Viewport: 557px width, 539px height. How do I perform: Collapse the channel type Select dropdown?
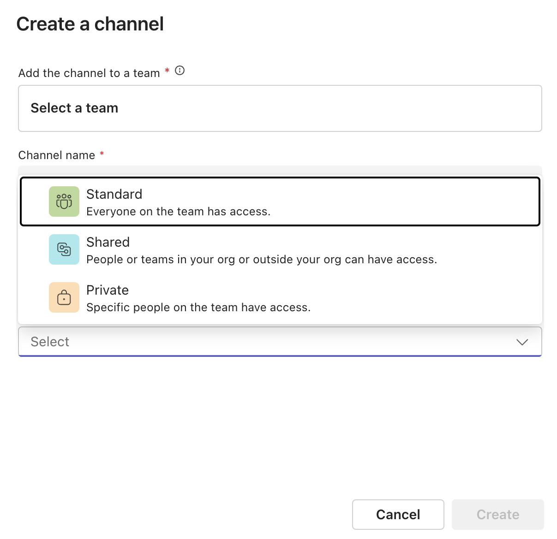coord(280,342)
